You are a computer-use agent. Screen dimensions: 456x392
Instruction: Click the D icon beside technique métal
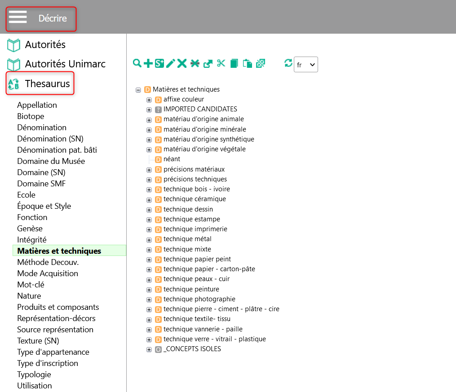click(x=158, y=239)
